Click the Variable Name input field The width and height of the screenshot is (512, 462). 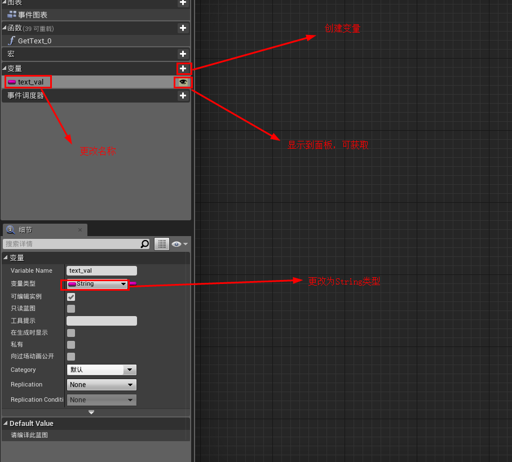(x=101, y=270)
